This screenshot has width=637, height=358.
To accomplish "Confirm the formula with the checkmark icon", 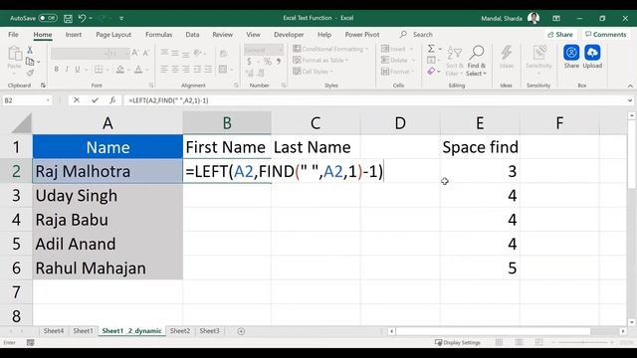I will 95,100.
